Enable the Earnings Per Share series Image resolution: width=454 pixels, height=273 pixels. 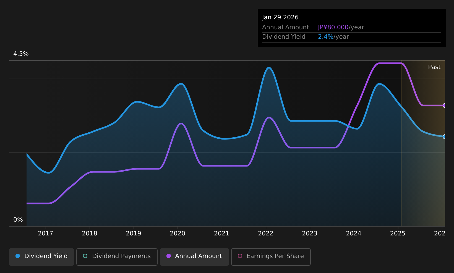[x=271, y=257]
